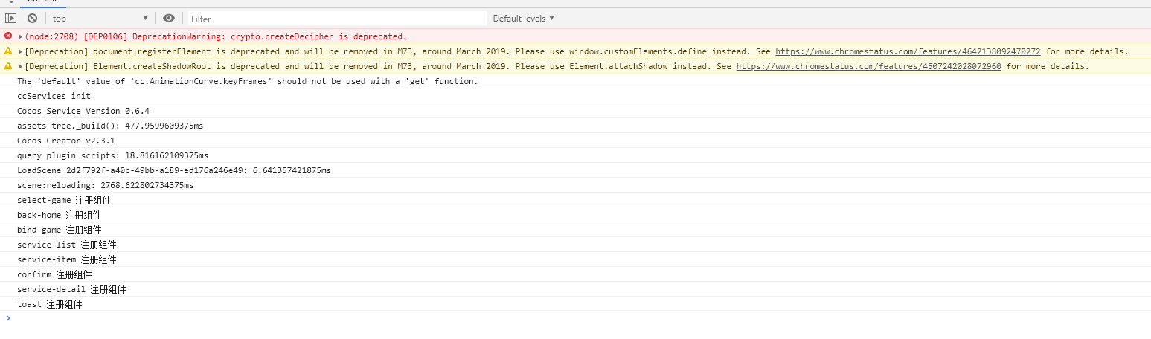Click the red error icon beside DeprecationWarning
This screenshot has width=1151, height=339.
coord(8,36)
